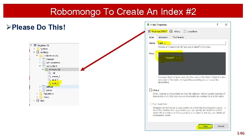Click inside the Keys code editor
This screenshot has width=247, height=138.
(x=192, y=64)
